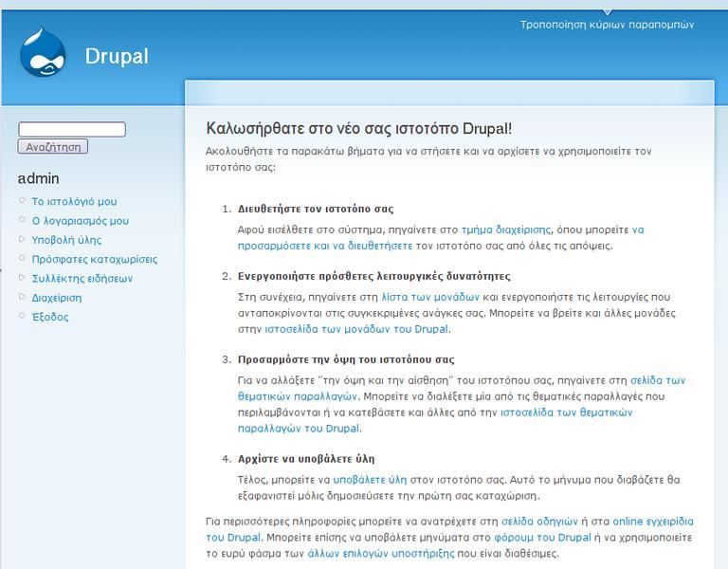Screen dimensions: 728x569
Task: Open Υποβολή ύλης menu link
Action: pyautogui.click(x=66, y=240)
